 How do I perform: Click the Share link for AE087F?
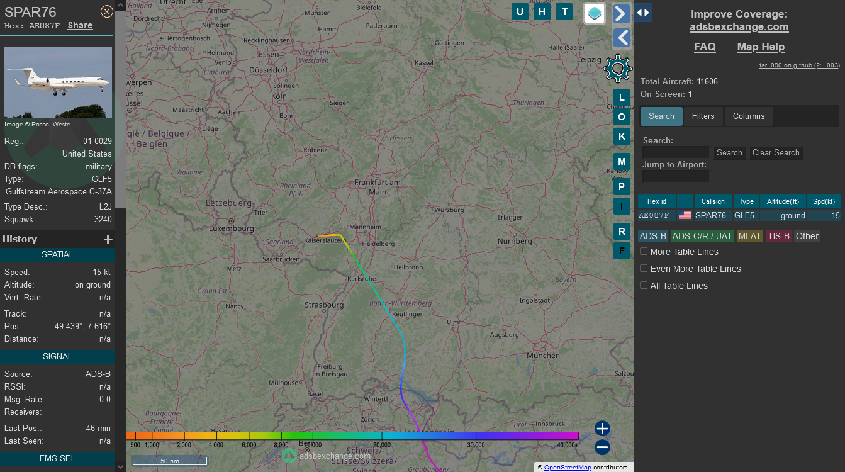(x=80, y=26)
